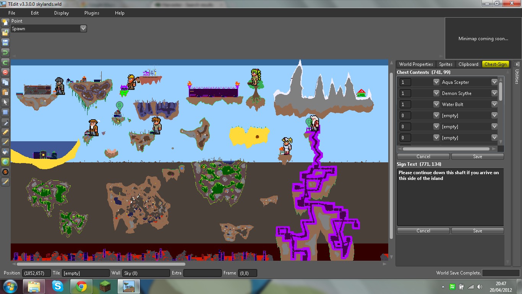522x294 pixels.
Task: Click Save below the Sign Text box
Action: [478, 230]
